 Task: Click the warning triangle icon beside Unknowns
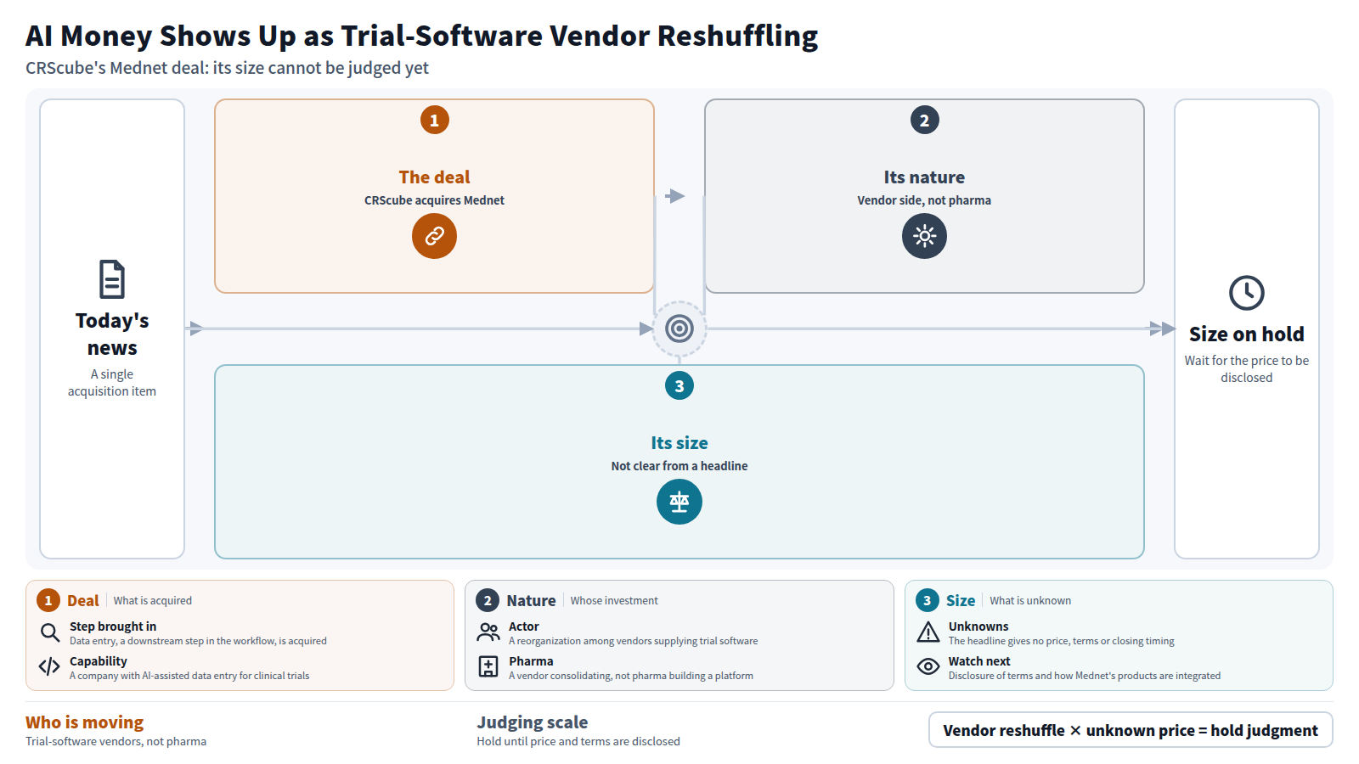[928, 632]
